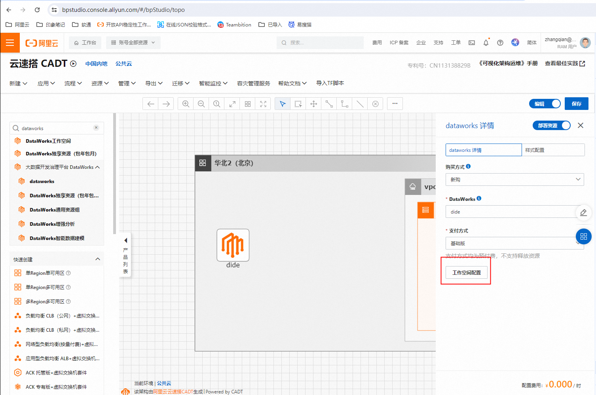Image resolution: width=596 pixels, height=395 pixels.
Task: Open the 查看最佳实践 link
Action: coord(565,64)
